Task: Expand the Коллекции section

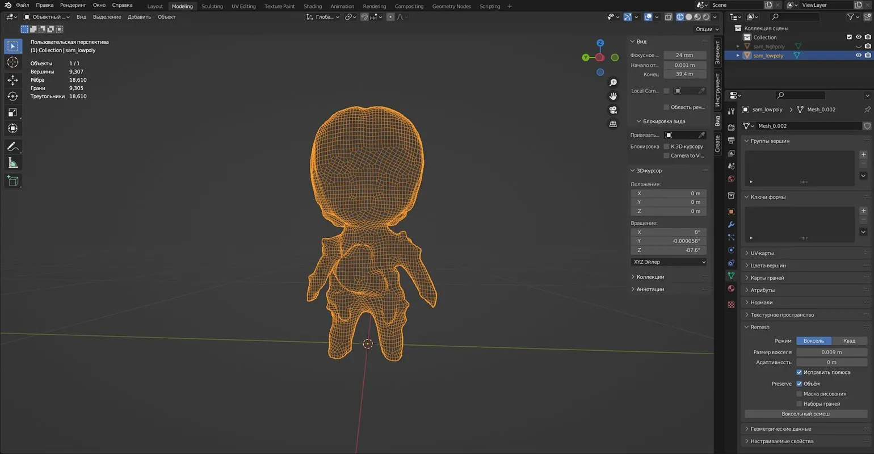Action: click(650, 277)
